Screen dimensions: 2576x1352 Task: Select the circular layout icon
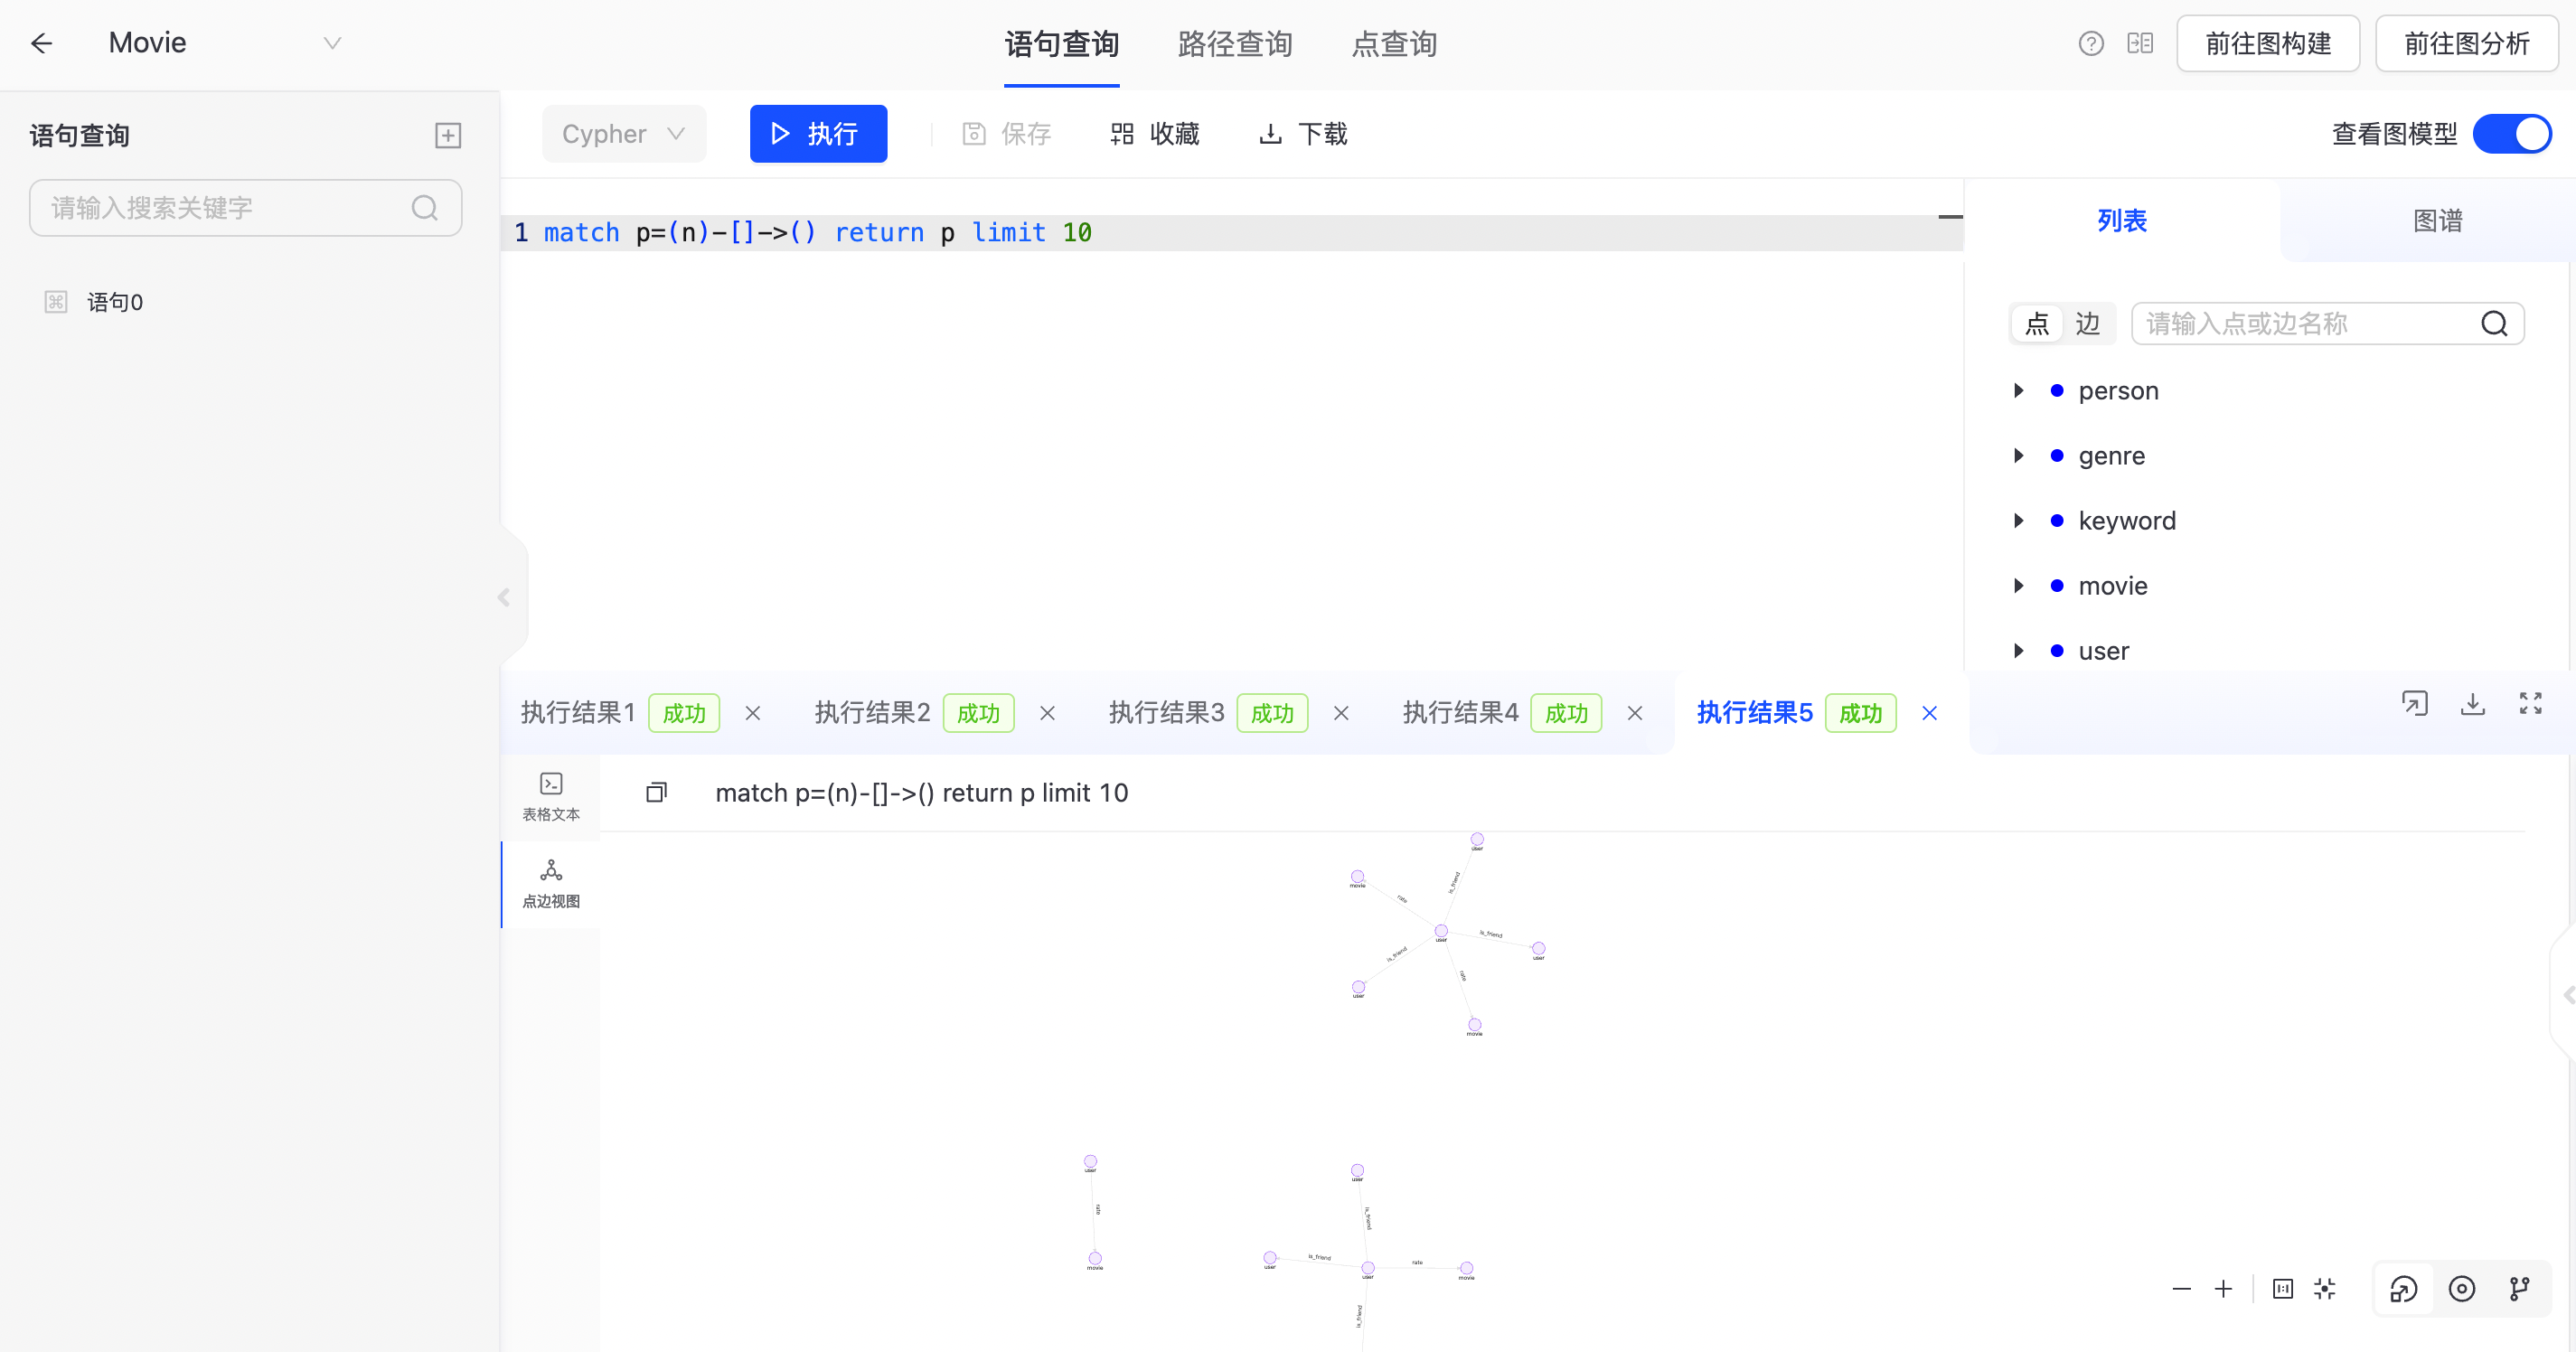tap(2462, 1289)
